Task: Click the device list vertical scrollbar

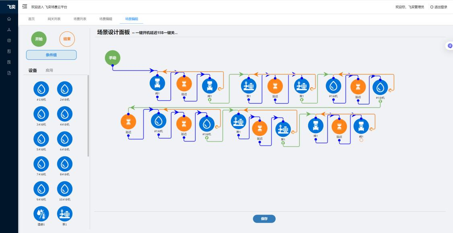Action: coord(88,115)
